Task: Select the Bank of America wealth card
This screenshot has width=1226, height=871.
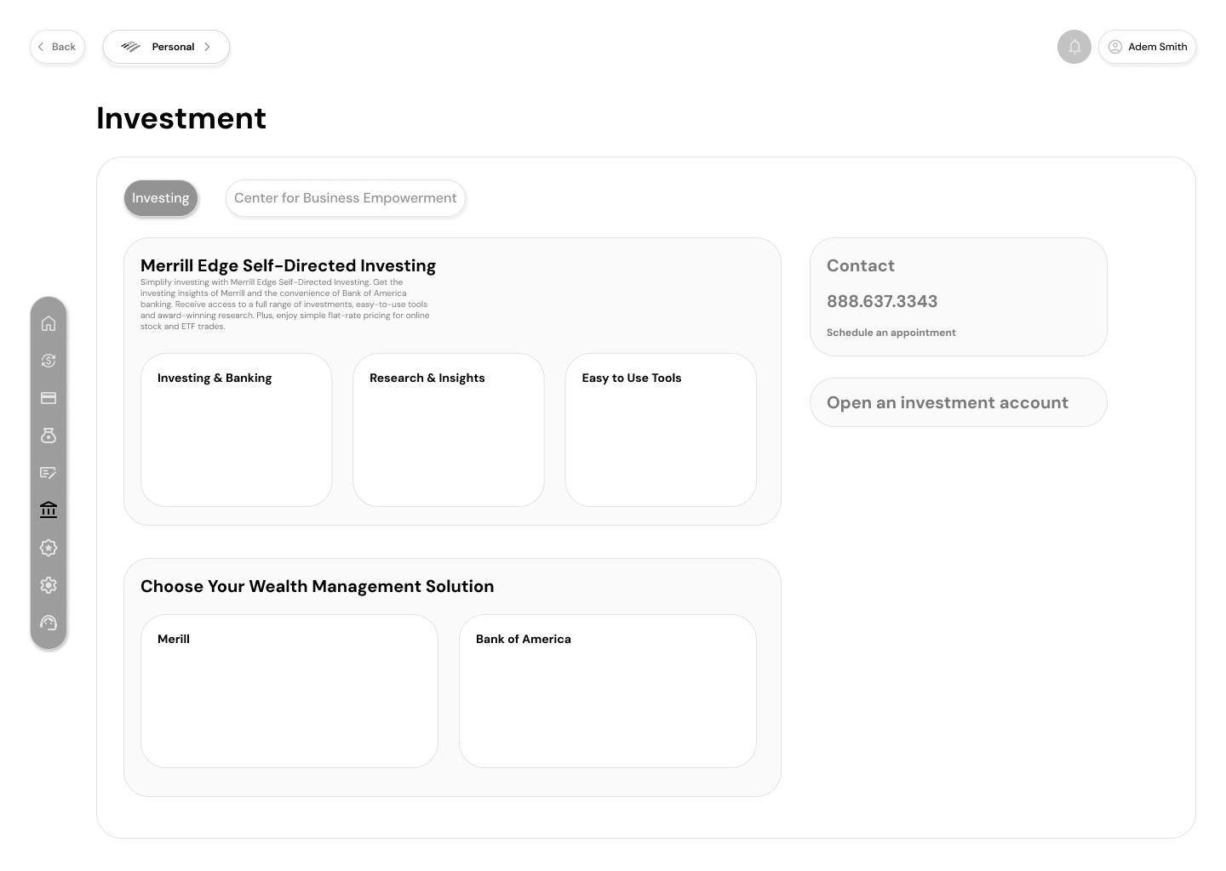Action: pyautogui.click(x=608, y=691)
